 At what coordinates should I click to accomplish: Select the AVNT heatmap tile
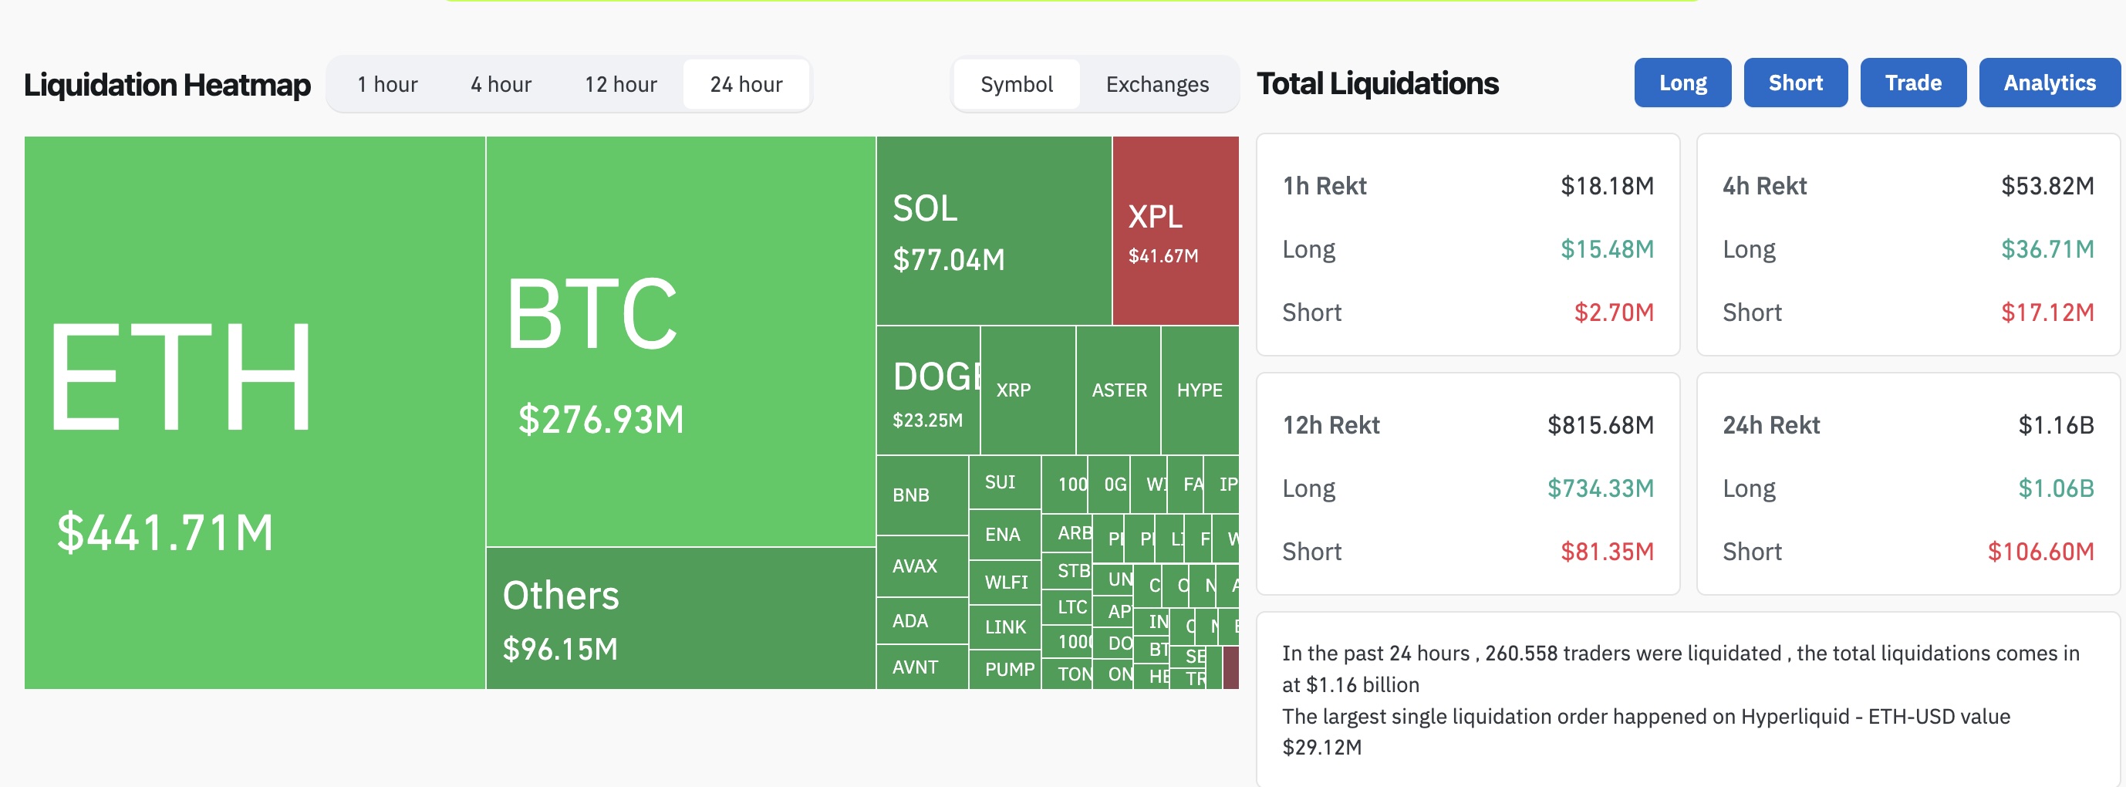point(922,667)
